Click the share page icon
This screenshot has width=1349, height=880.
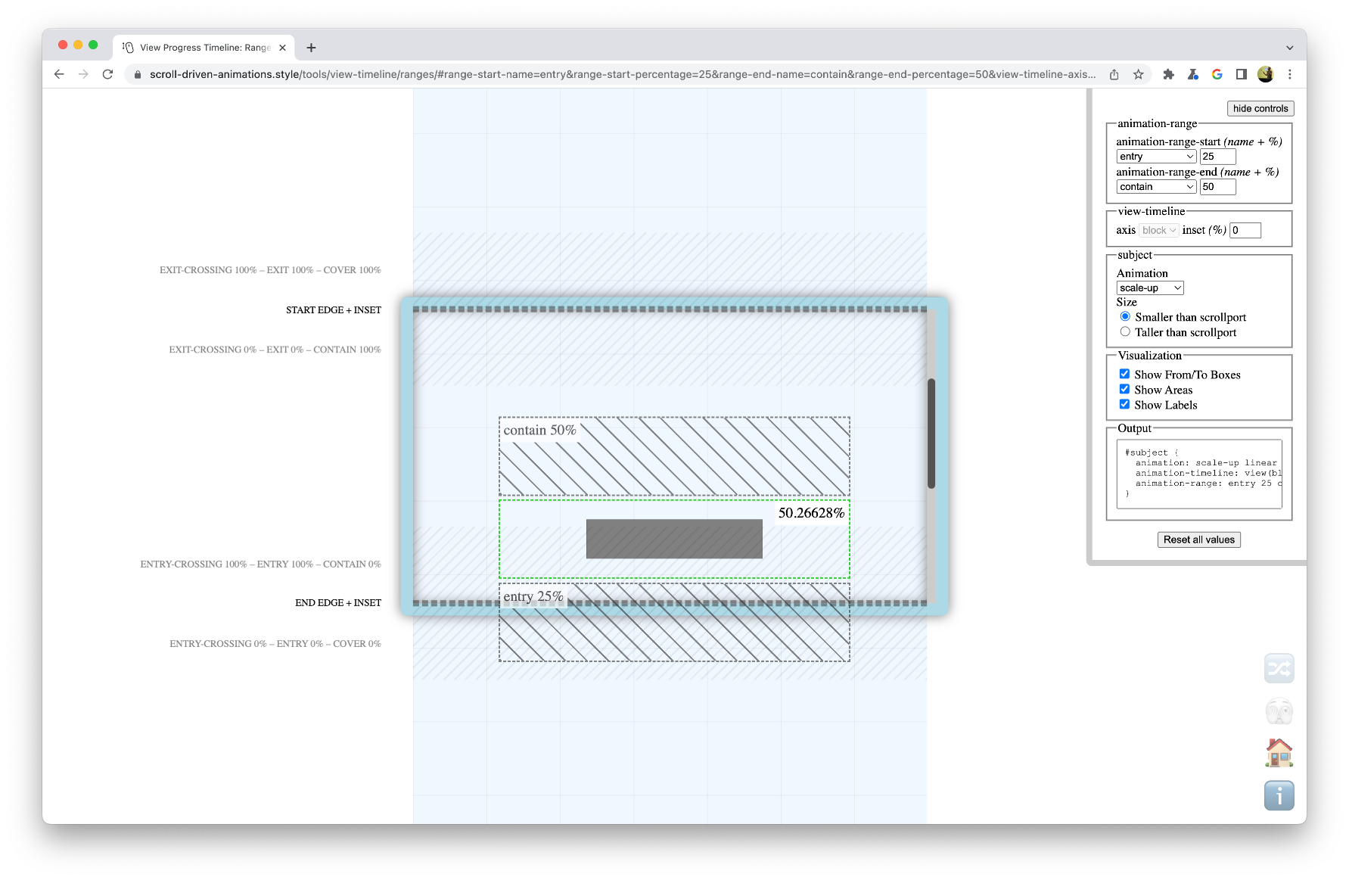tap(1114, 74)
